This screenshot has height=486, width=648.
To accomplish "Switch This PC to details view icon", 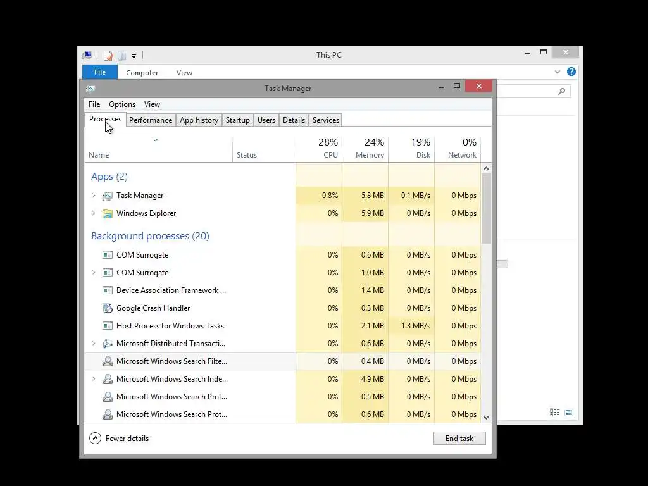I will [x=554, y=413].
